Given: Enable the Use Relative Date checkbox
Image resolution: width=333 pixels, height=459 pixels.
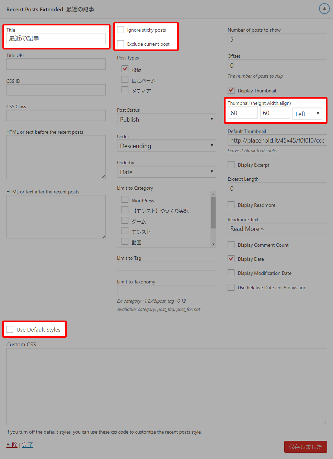Looking at the screenshot, I should 231,287.
